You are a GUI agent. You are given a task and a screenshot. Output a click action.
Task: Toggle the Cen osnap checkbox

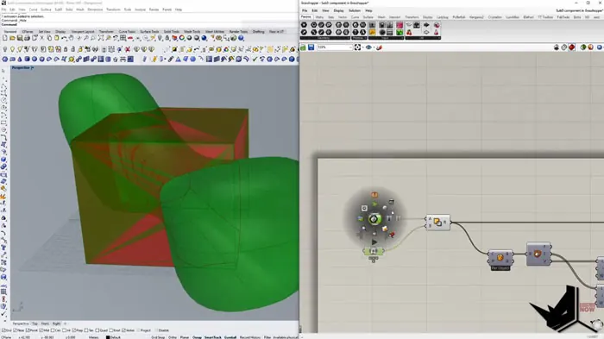click(x=53, y=330)
